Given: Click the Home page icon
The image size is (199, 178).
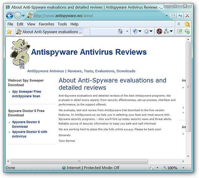Looking at the screenshot, I should 121,31.
